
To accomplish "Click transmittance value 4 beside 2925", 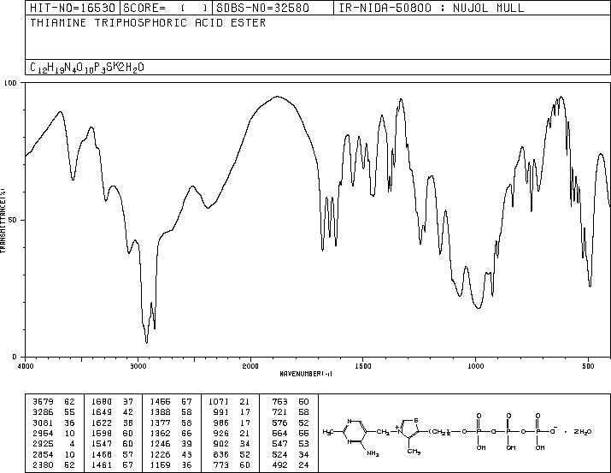I will [72, 444].
